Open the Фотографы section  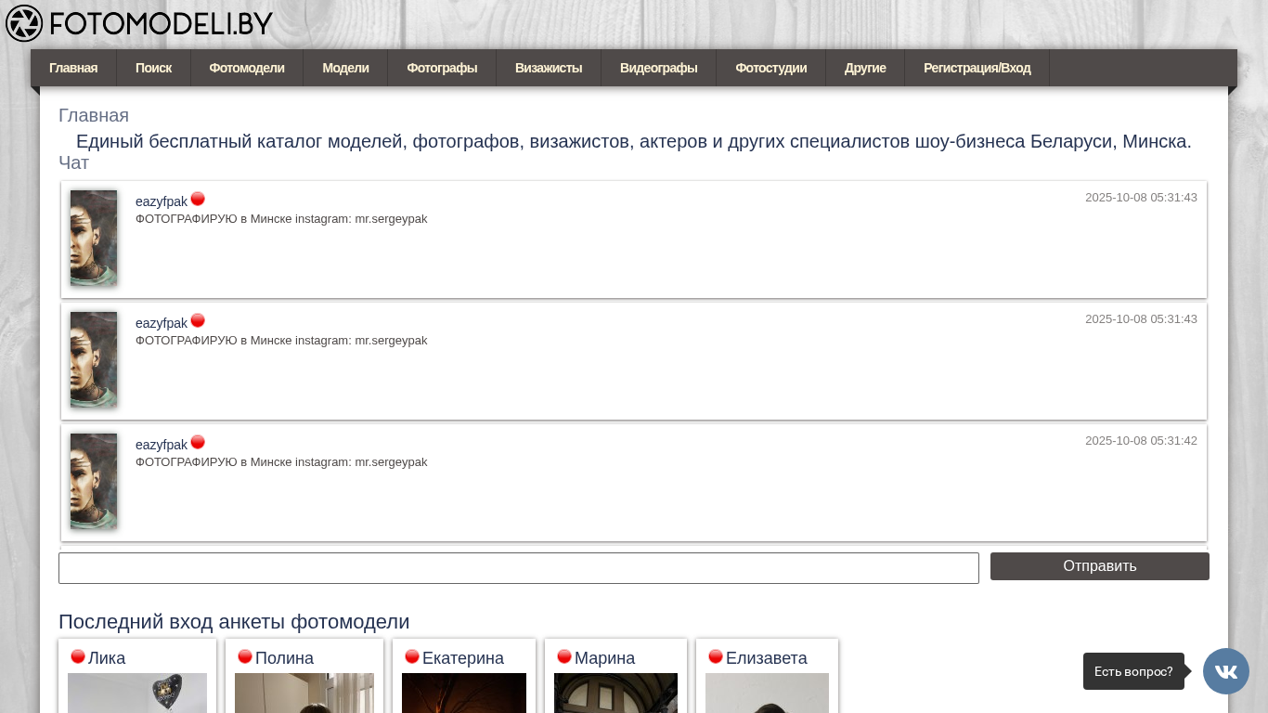[x=442, y=68]
